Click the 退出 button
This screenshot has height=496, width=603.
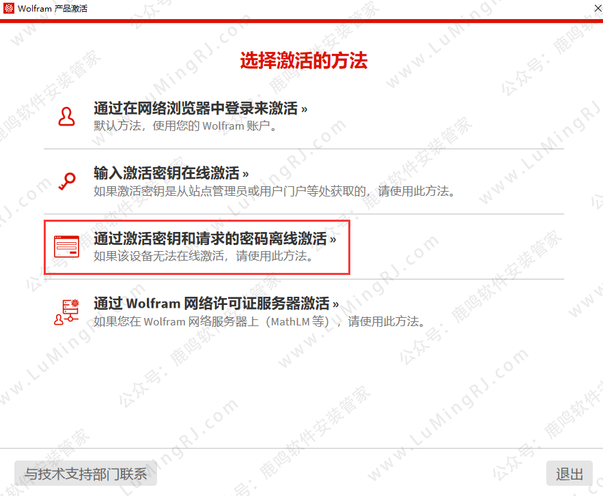(x=570, y=473)
